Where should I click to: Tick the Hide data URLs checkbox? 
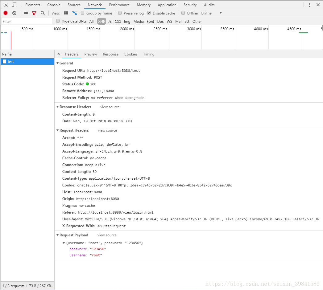coord(58,21)
